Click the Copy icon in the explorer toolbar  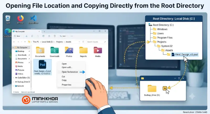click(32, 36)
